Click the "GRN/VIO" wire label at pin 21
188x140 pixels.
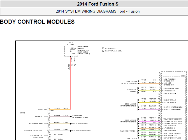(152, 120)
